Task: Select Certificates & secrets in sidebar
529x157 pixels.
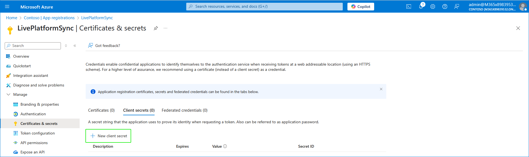Action: (x=40, y=124)
